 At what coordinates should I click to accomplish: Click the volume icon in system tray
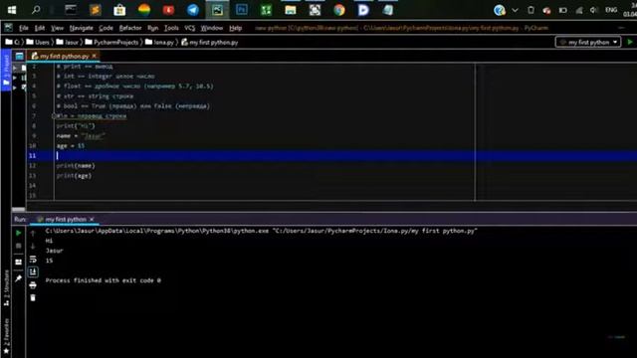[594, 10]
